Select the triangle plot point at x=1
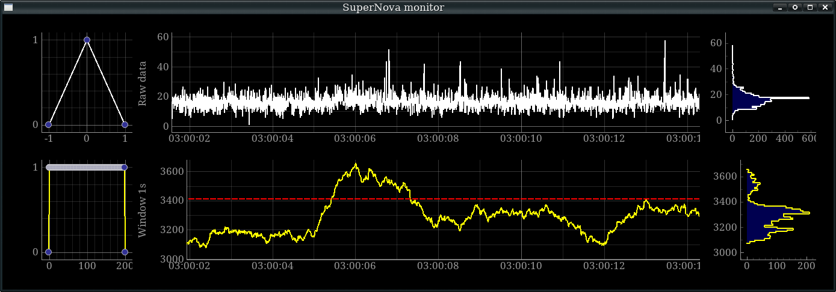 (x=125, y=124)
